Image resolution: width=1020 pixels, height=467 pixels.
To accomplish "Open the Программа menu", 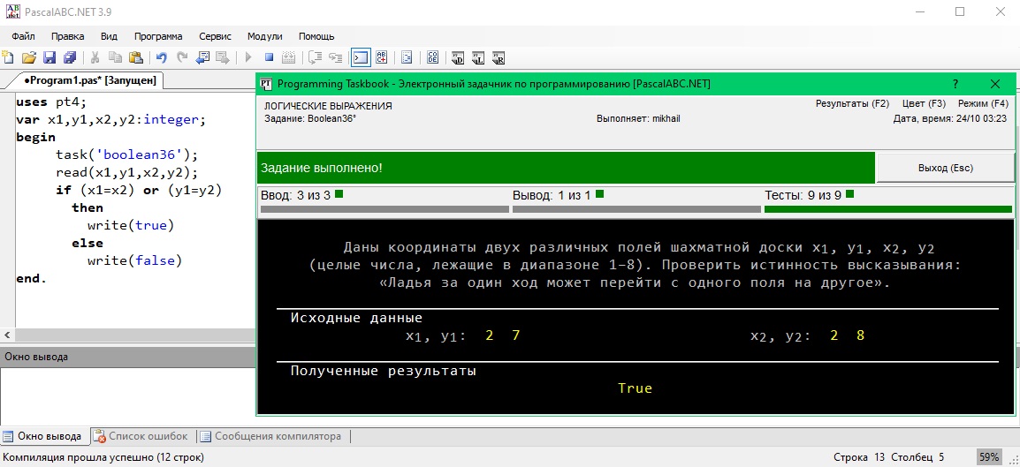I will coord(158,36).
